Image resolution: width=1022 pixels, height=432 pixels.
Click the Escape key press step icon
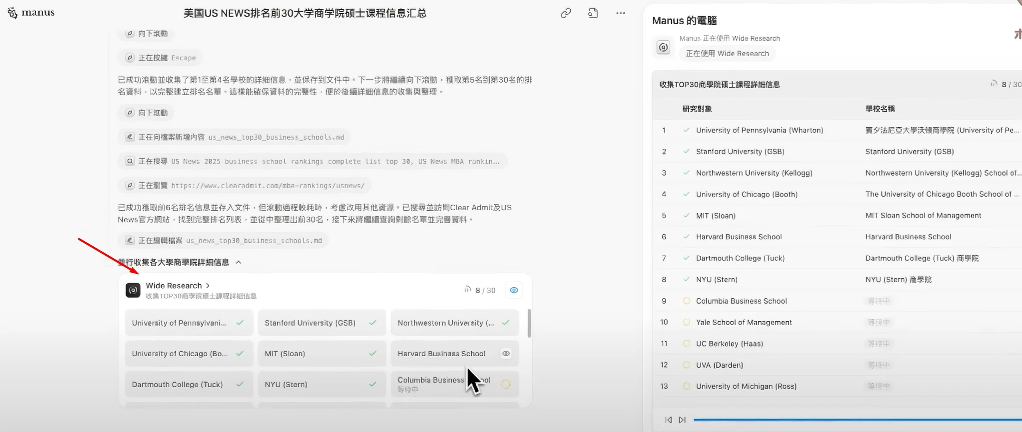click(130, 57)
